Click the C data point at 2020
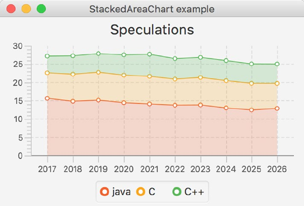Screen dimensions: 304x206 click(124, 75)
